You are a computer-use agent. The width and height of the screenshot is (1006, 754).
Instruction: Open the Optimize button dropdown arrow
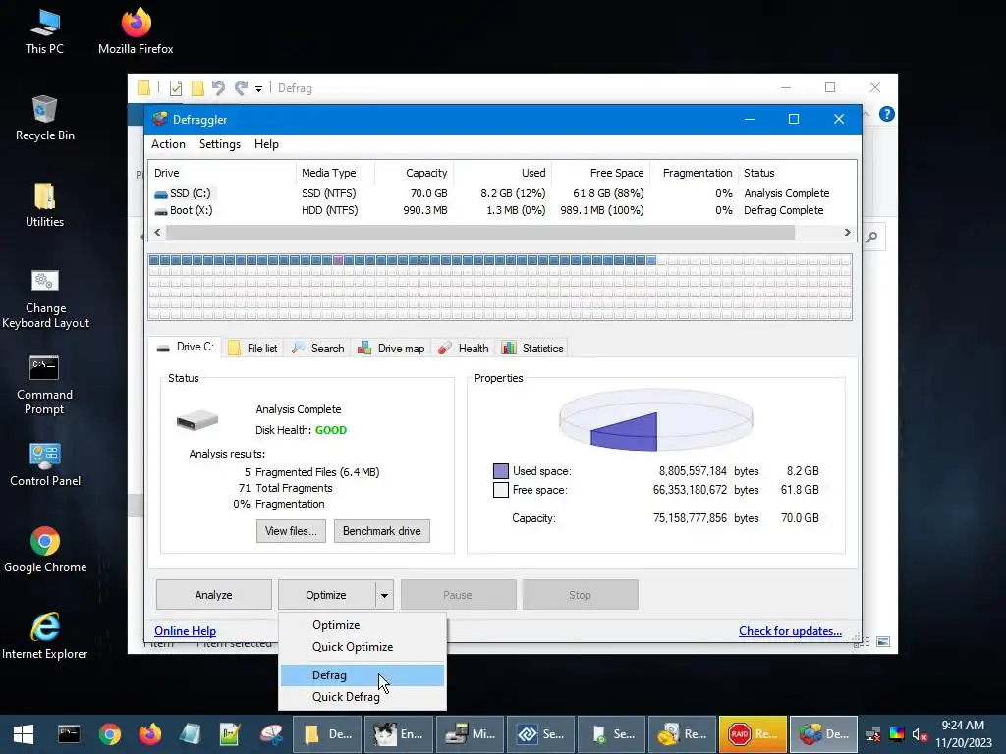[384, 595]
